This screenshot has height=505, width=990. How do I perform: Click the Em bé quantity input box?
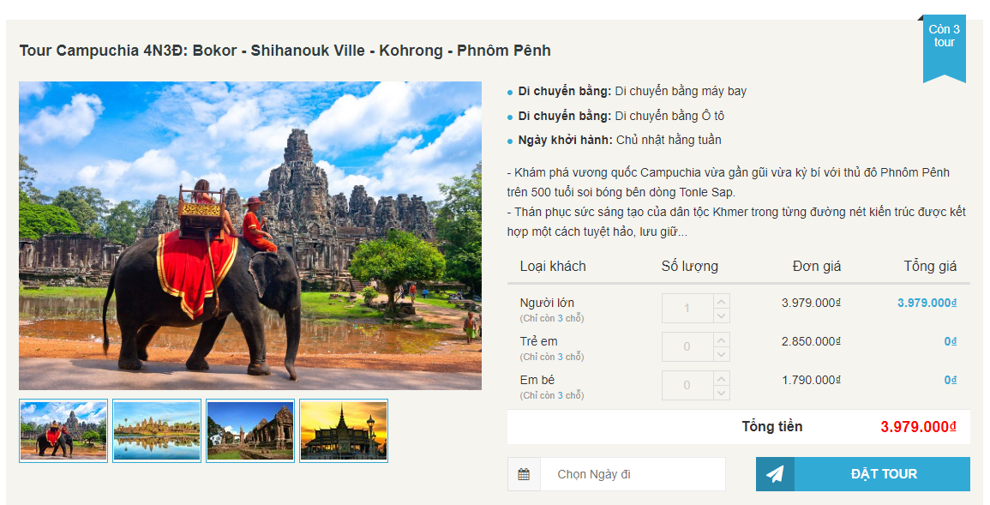click(687, 385)
